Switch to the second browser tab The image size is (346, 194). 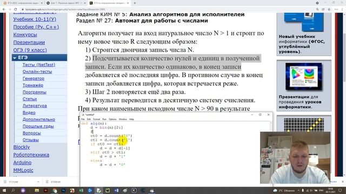tap(66, 3)
